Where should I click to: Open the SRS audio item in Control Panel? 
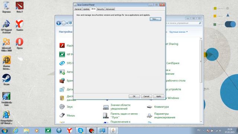62,63
